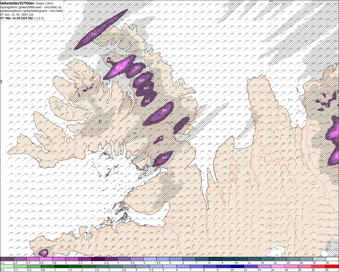This screenshot has height=272, width=339.
Task: Pick the pale grey 25 swatch in snow scale
Action: (319, 259)
